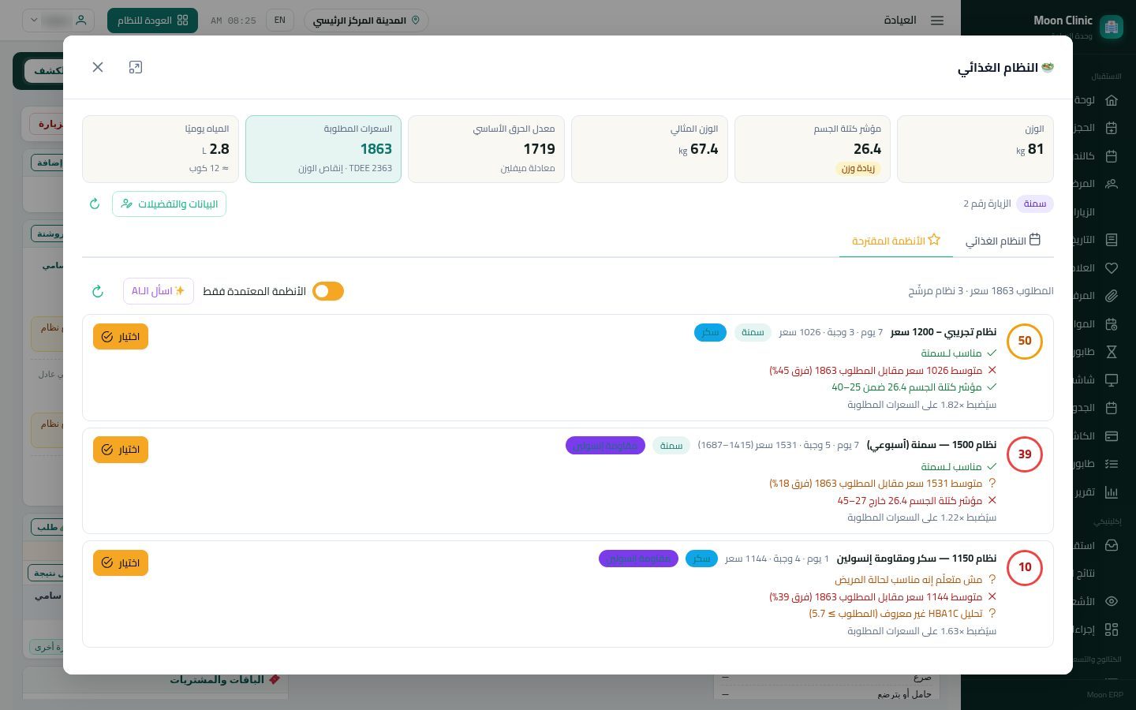Switch to النظام الغذائي tab
Screen dimensions: 1136x710
coord(1003,240)
